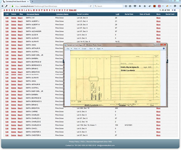Open More for SMITH, ALEXANDER
Screen dimensions: 181x150
pyautogui.click(x=158, y=31)
